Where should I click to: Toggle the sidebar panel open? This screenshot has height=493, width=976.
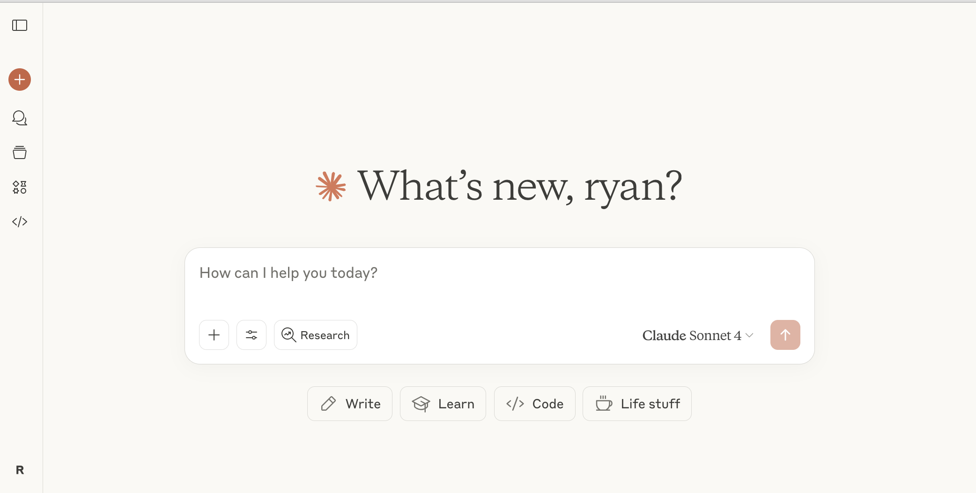(20, 25)
